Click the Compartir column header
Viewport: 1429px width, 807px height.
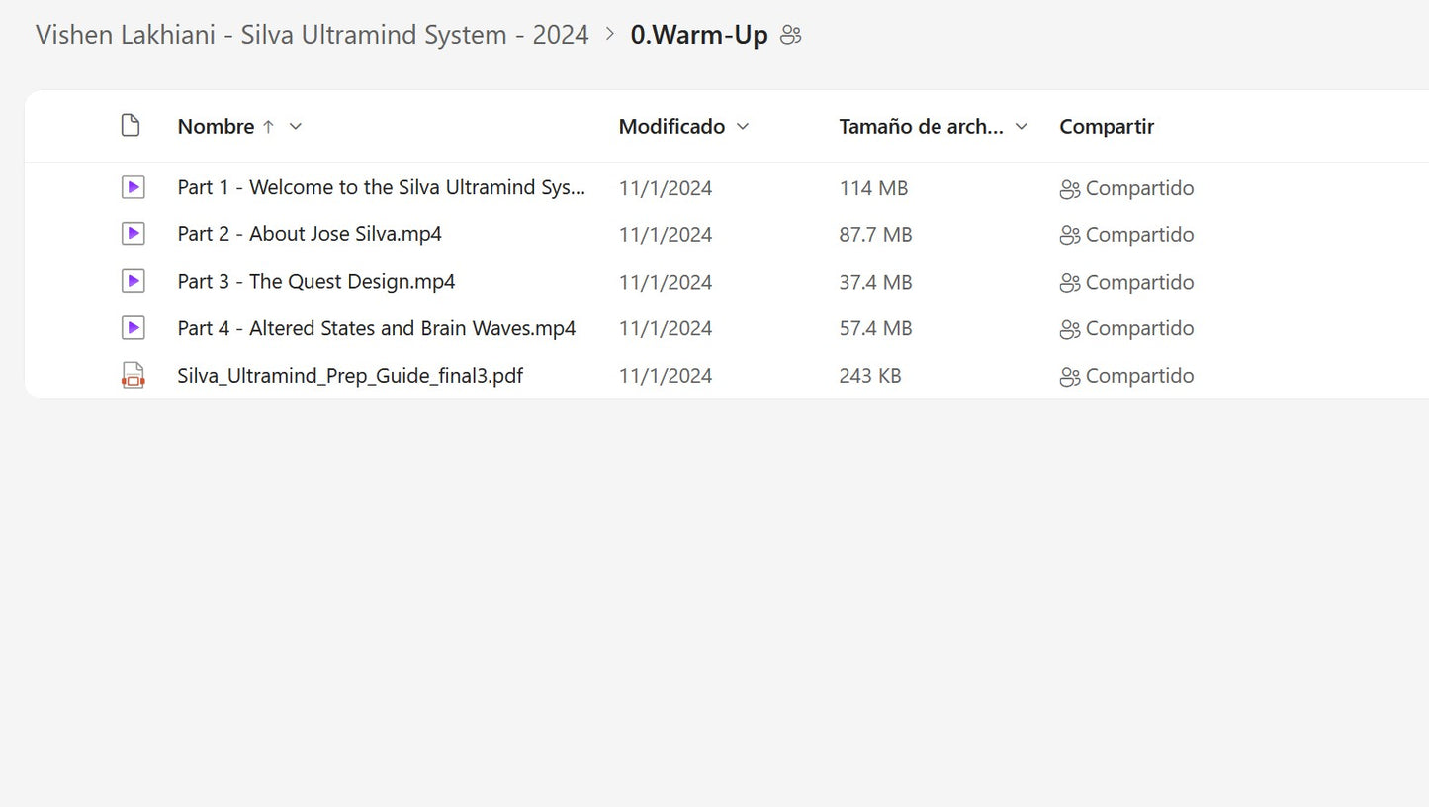(x=1107, y=127)
